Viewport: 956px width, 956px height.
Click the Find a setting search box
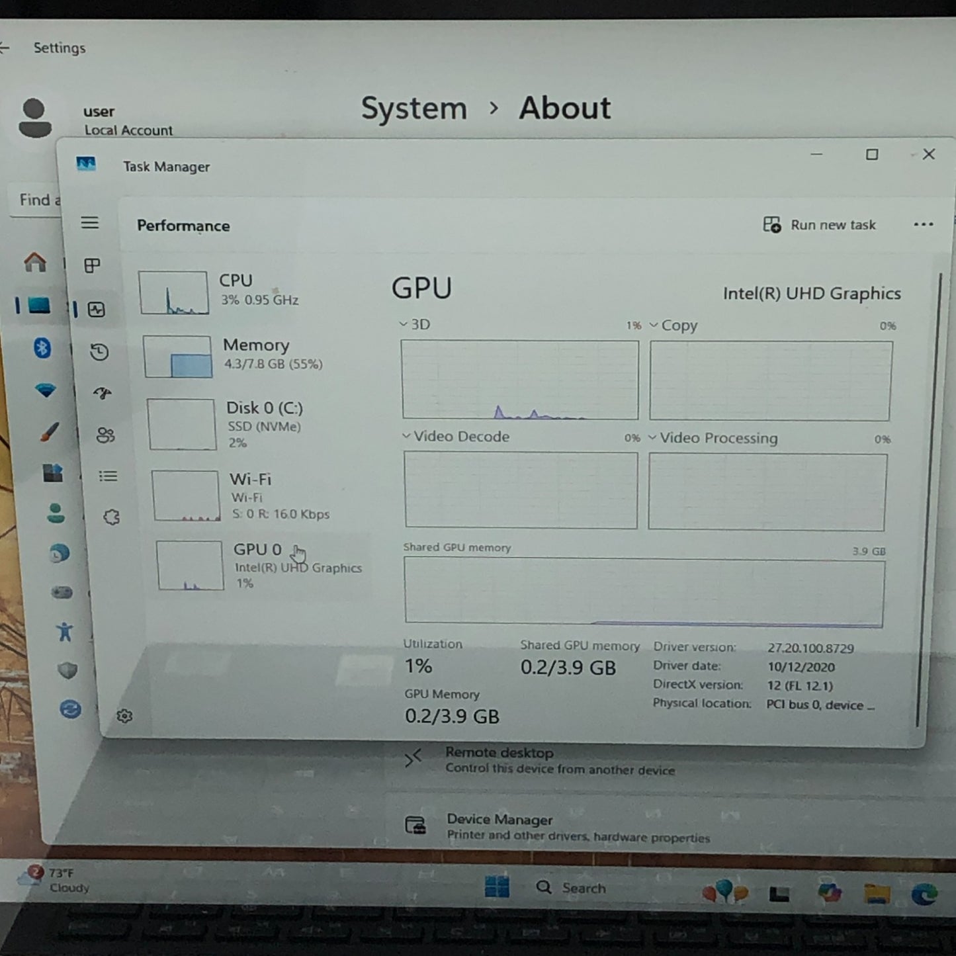click(x=36, y=200)
